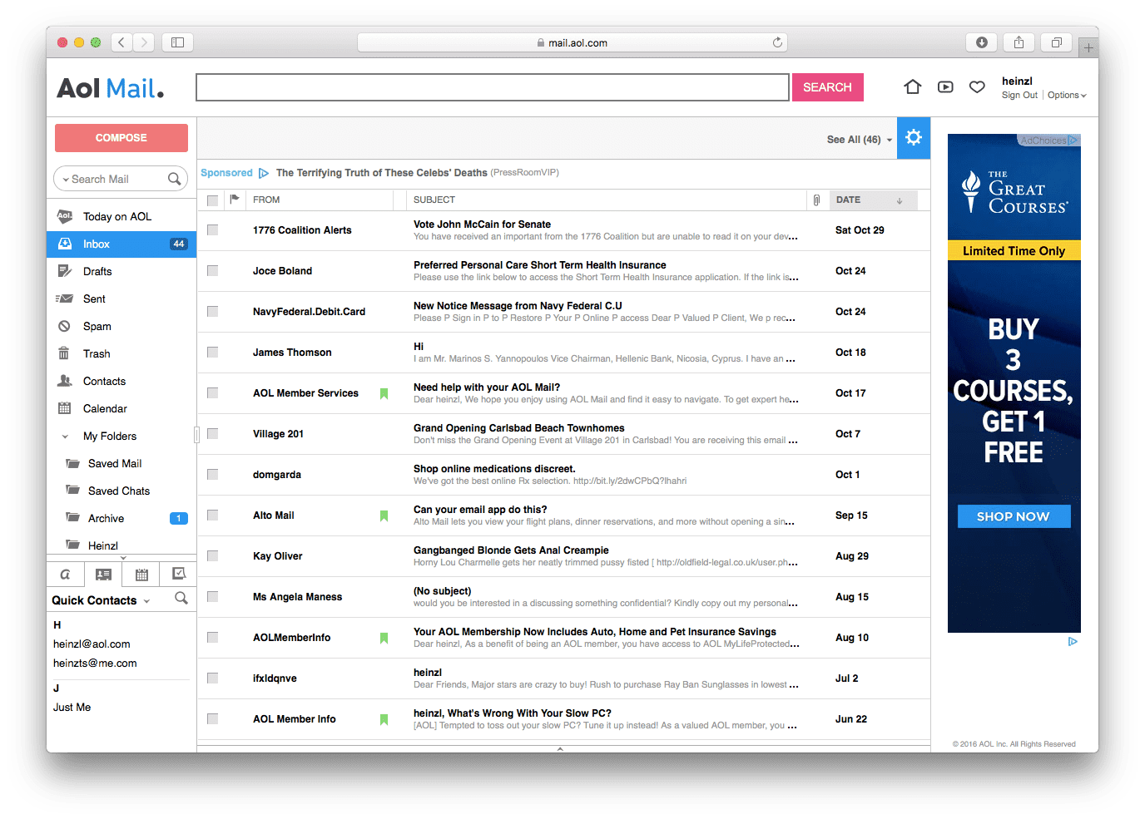Open the Options dropdown menu

(1067, 96)
